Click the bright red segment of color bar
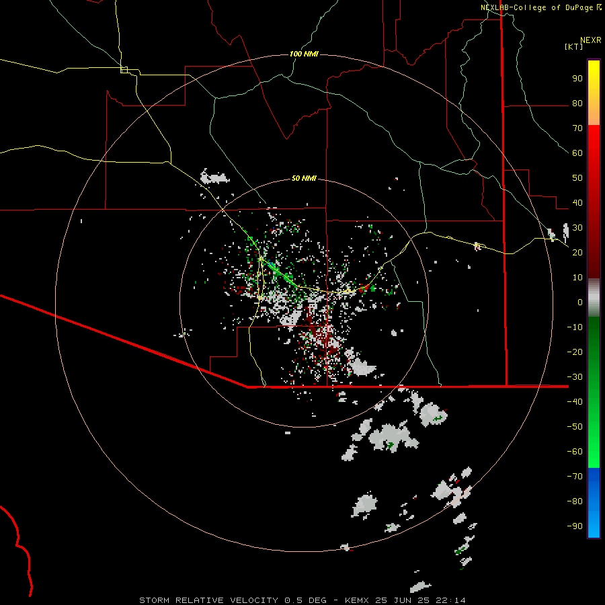Viewport: 605px width, 605px height. [x=594, y=135]
